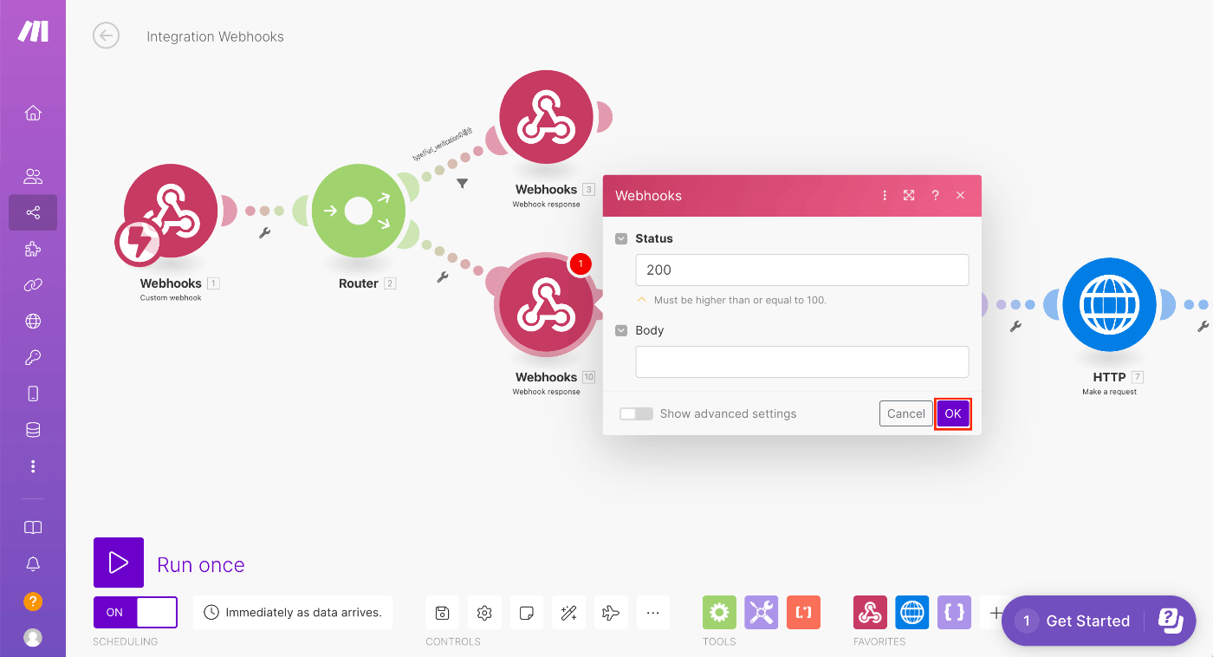This screenshot has height=657, width=1213.
Task: Go back with the arrow button
Action: (x=106, y=36)
